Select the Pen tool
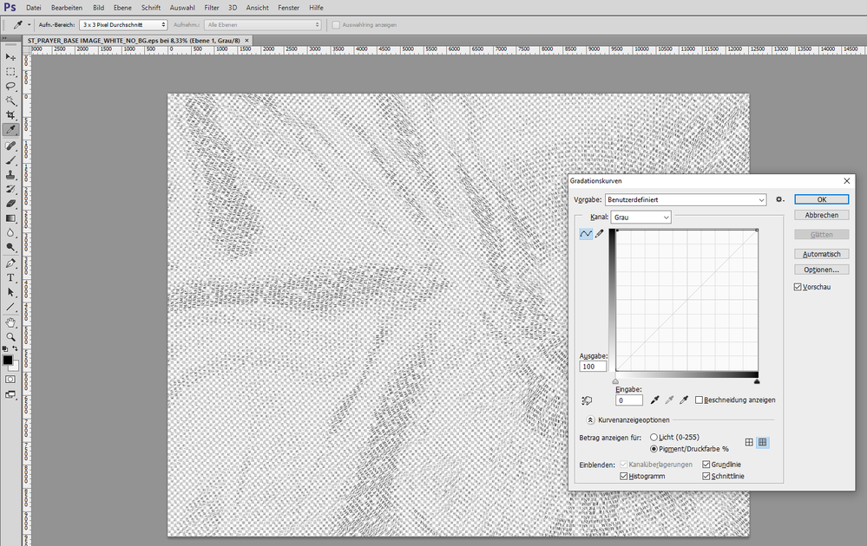The image size is (867, 546). tap(10, 263)
